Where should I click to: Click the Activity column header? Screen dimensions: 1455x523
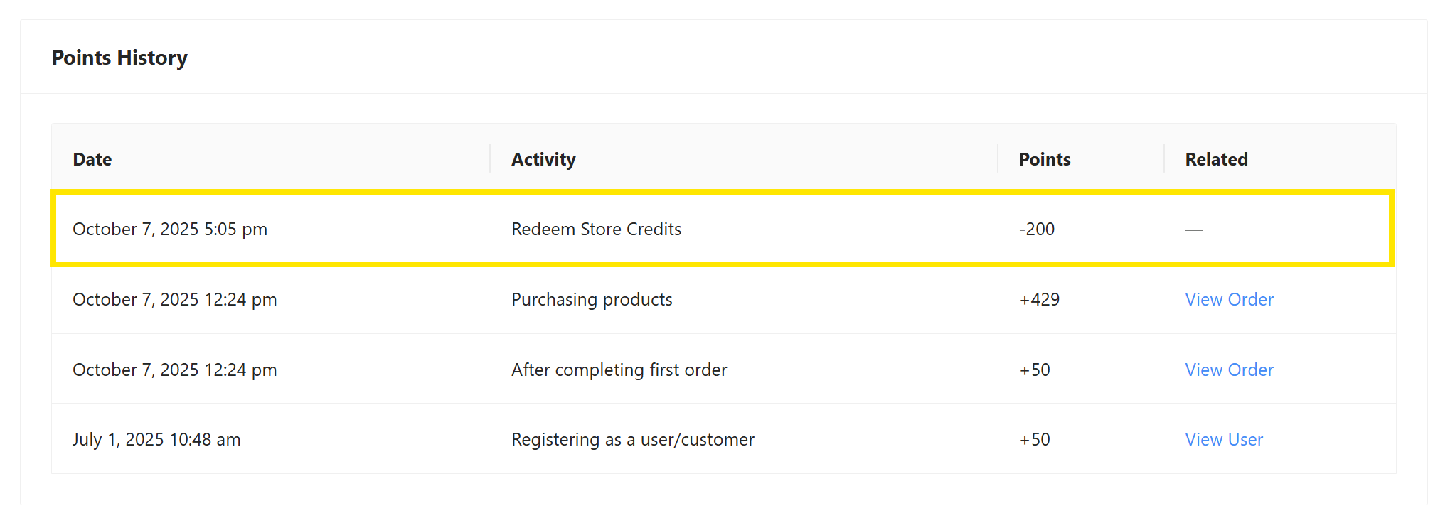tap(543, 159)
